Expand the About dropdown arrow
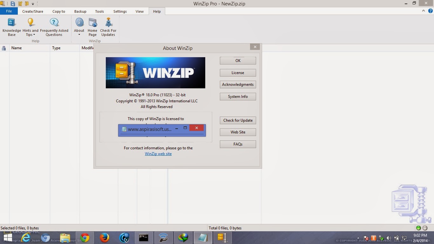This screenshot has width=434, height=244. tap(79, 35)
